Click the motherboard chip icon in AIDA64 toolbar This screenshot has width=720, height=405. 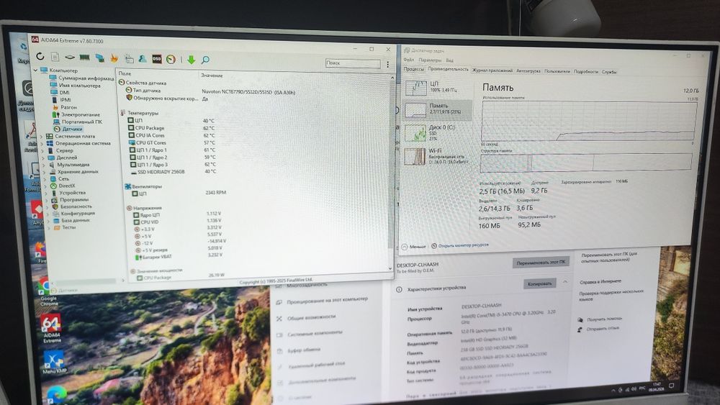(70, 58)
